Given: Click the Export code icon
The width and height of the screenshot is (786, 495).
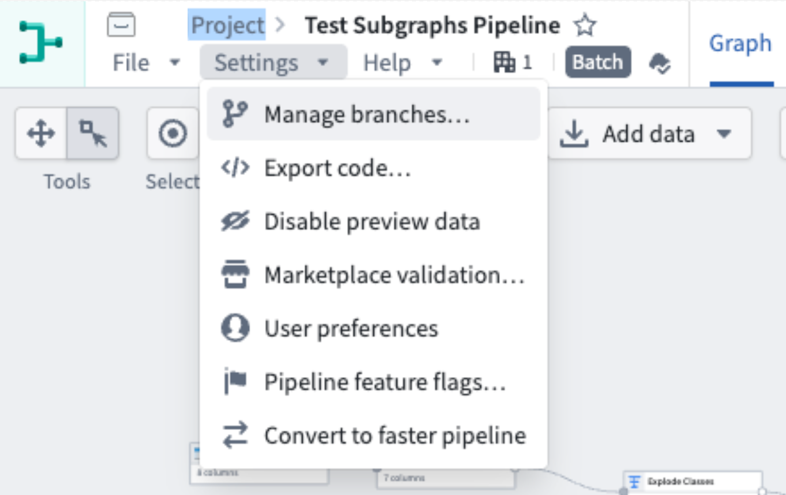Looking at the screenshot, I should (x=234, y=167).
